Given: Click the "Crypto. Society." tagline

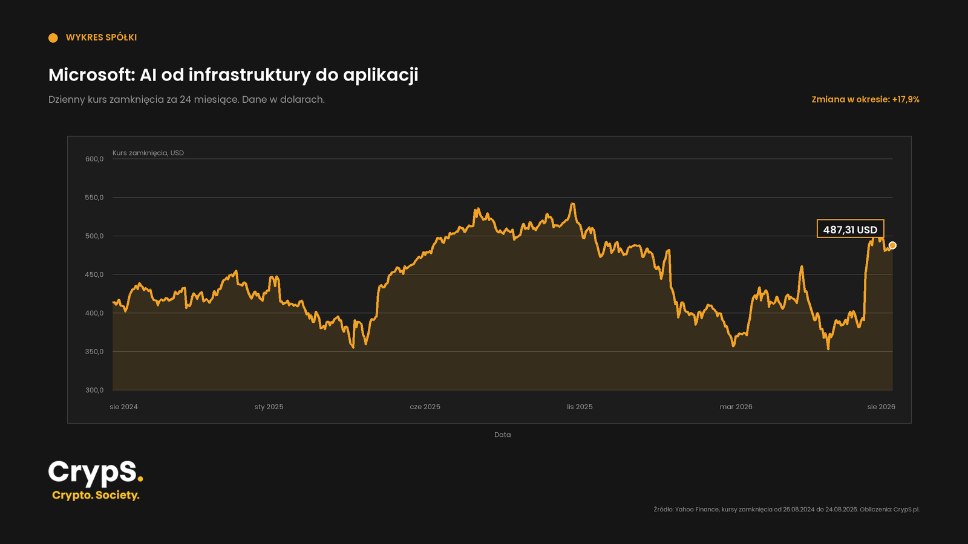Looking at the screenshot, I should [x=96, y=495].
